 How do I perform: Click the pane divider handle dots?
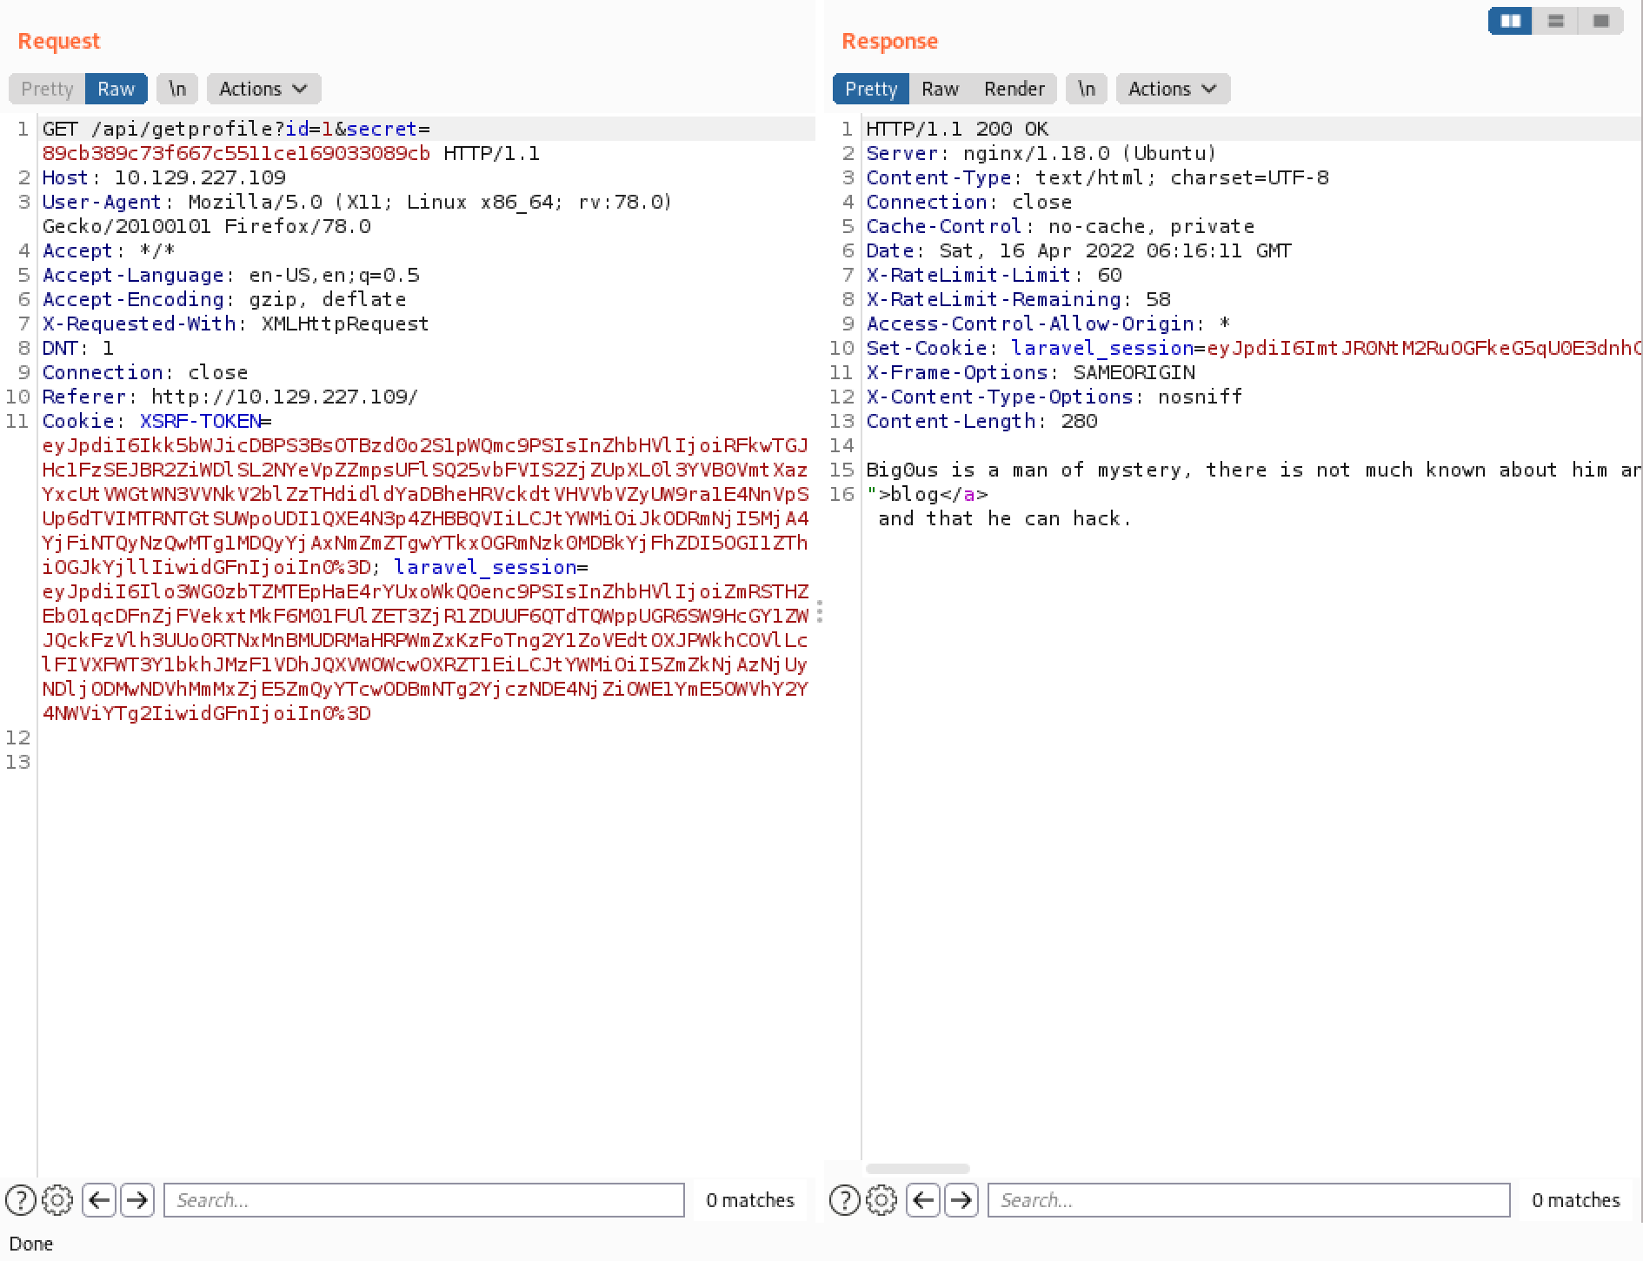click(820, 612)
